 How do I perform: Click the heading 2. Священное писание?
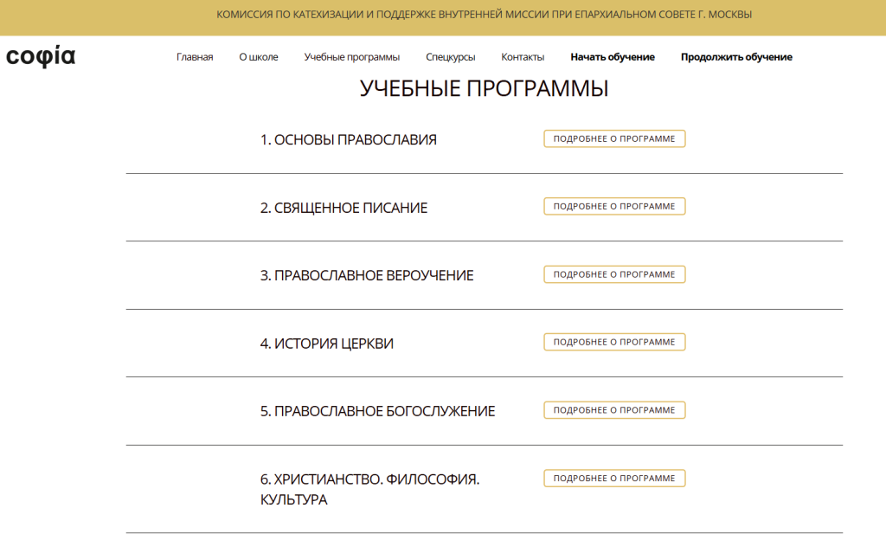(x=343, y=208)
